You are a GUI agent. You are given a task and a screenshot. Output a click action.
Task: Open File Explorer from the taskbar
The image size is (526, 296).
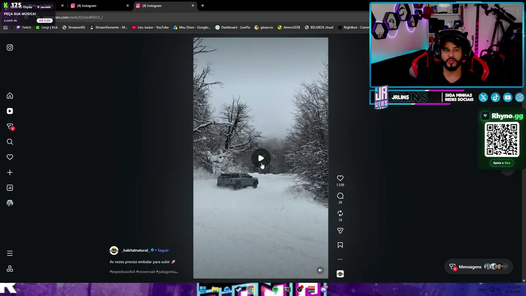point(215,290)
